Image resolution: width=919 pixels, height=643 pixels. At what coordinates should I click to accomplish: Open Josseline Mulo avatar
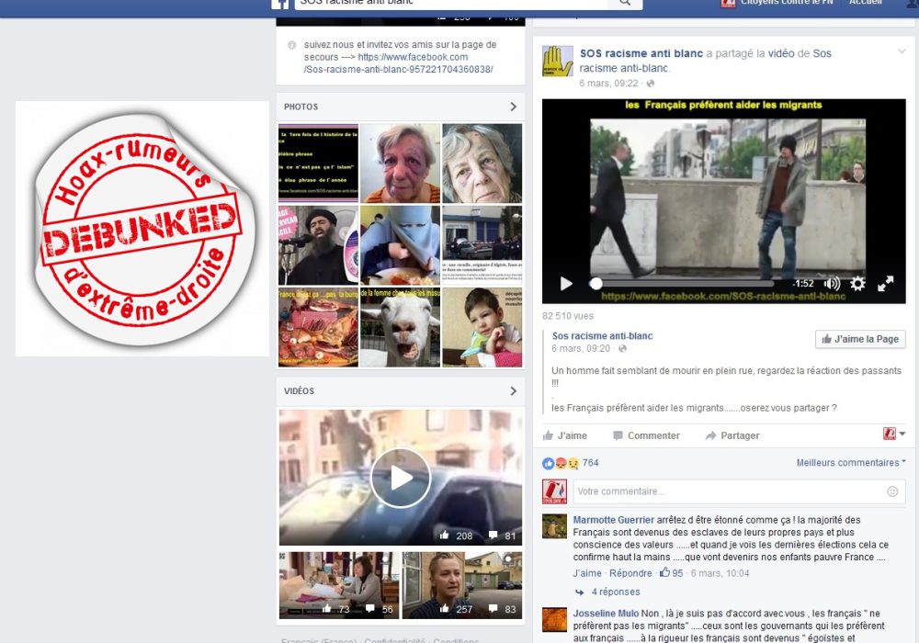(554, 619)
